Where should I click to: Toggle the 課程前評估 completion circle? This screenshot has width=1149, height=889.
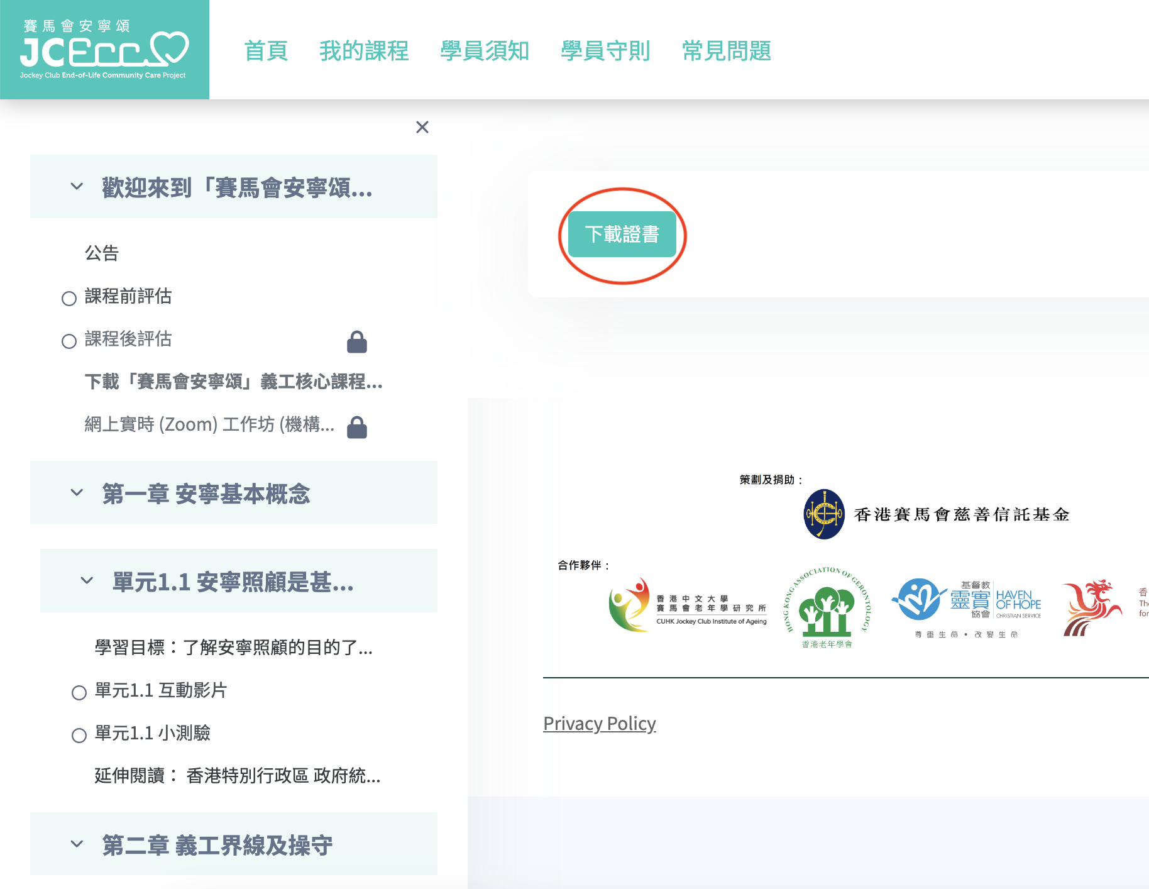pos(69,298)
